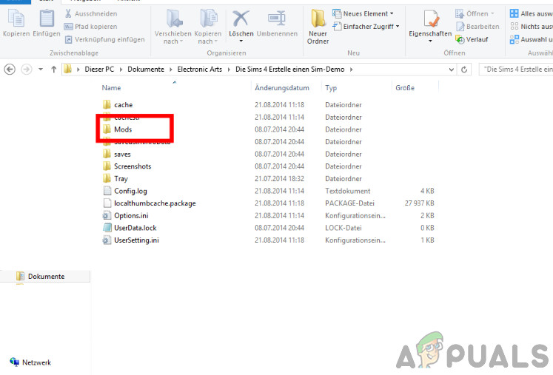Open the Verlauf history
Screen dimensions: 553x375
(x=472, y=39)
